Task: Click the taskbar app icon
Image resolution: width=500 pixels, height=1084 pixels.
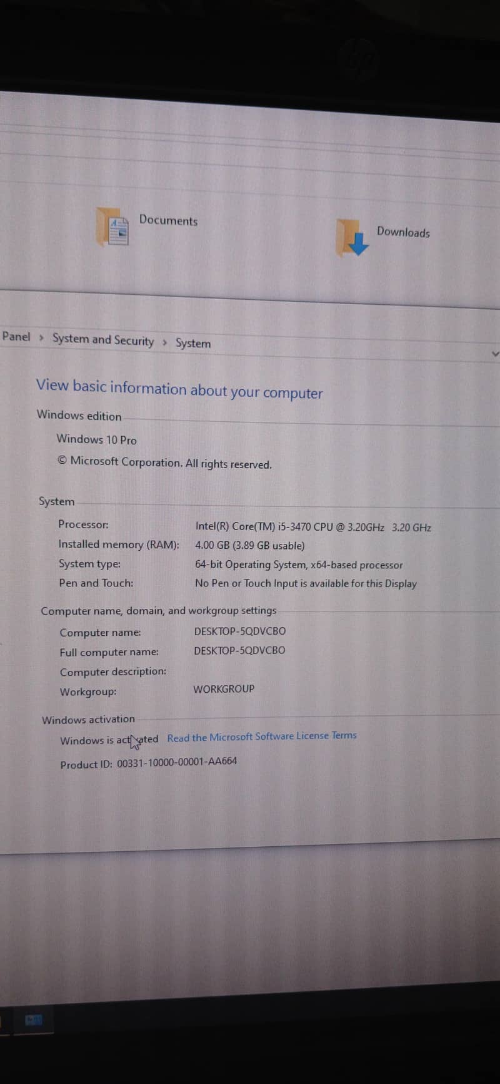Action: pos(33,1020)
